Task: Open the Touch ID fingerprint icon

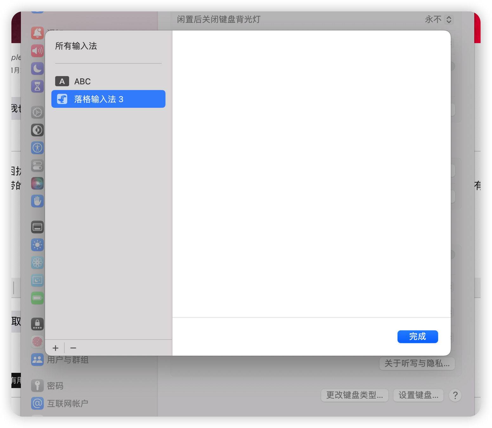Action: point(37,342)
